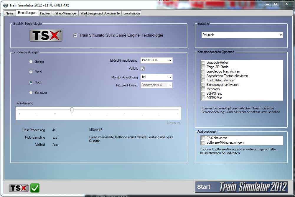Image resolution: width=295 pixels, height=197 pixels.
Task: Uncheck the Vollbild checkbox
Action: 143,68
